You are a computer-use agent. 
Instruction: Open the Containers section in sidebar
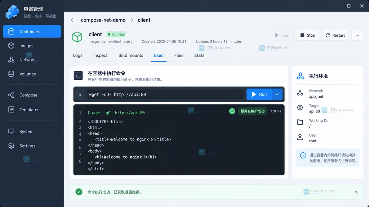click(x=32, y=32)
